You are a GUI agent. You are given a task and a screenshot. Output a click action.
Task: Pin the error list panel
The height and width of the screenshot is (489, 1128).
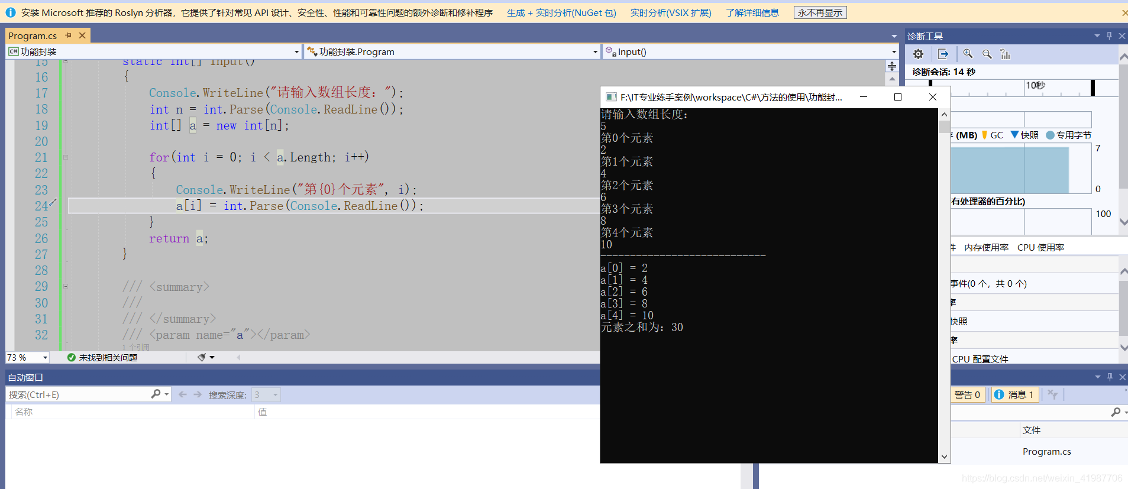pos(1110,377)
